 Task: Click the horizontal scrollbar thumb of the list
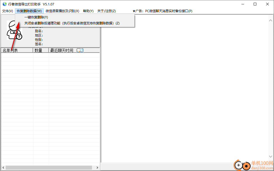49,168
